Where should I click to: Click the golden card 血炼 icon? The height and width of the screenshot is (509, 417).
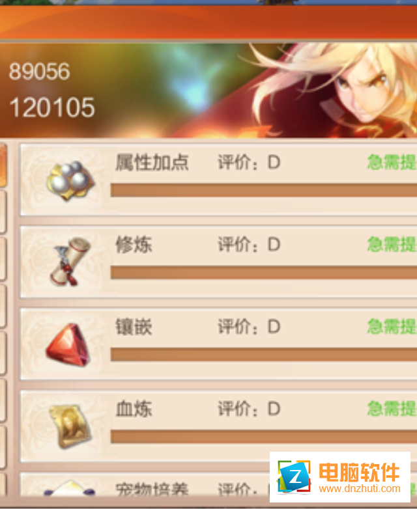[70, 426]
